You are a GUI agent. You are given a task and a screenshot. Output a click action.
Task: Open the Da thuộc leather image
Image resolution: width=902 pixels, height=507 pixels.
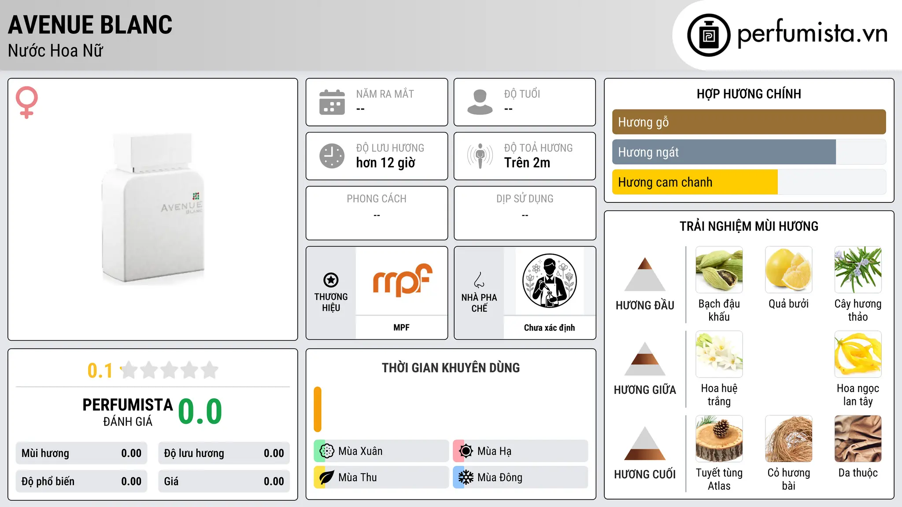click(858, 439)
